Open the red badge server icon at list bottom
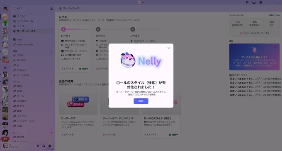The image size is (282, 151). (x=5, y=139)
